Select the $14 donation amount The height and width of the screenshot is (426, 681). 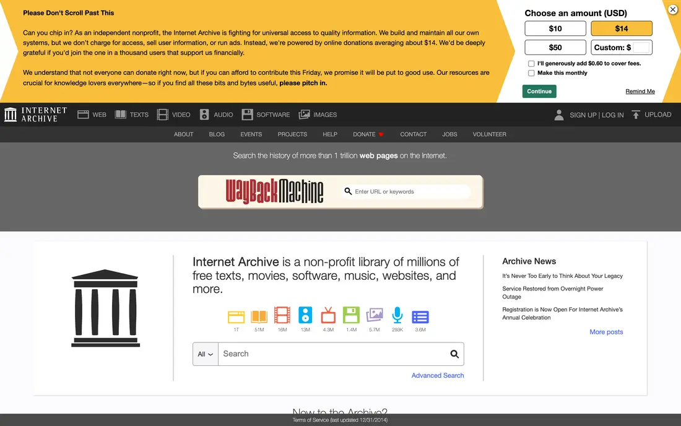click(622, 28)
